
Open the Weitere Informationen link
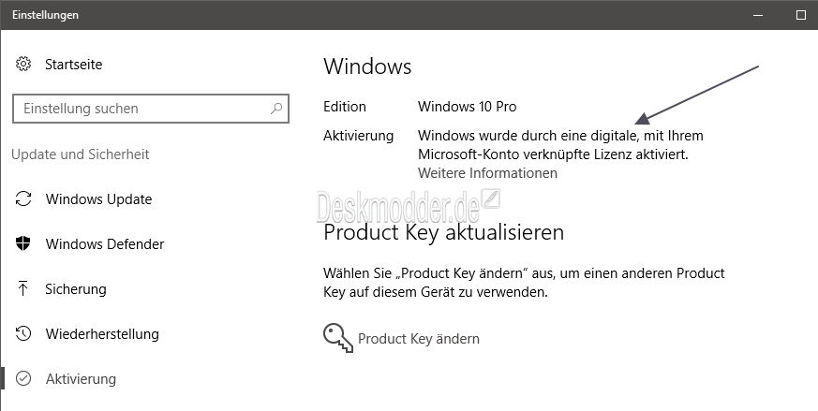click(487, 172)
